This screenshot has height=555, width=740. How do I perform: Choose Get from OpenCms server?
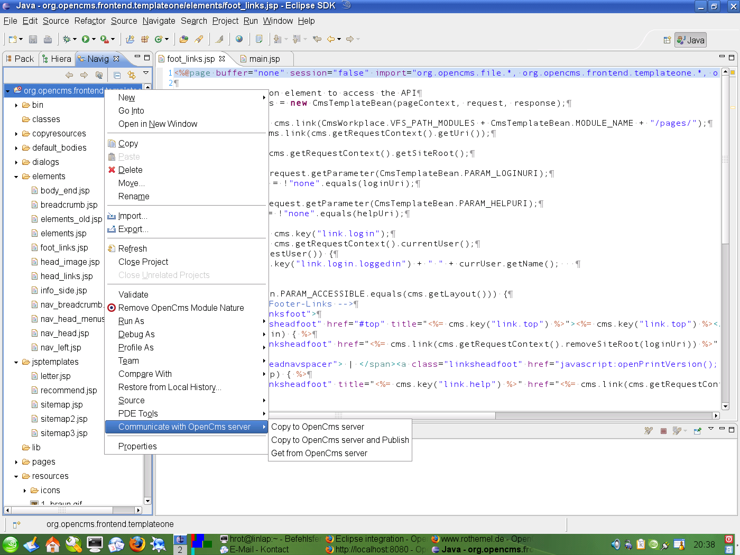tap(319, 453)
